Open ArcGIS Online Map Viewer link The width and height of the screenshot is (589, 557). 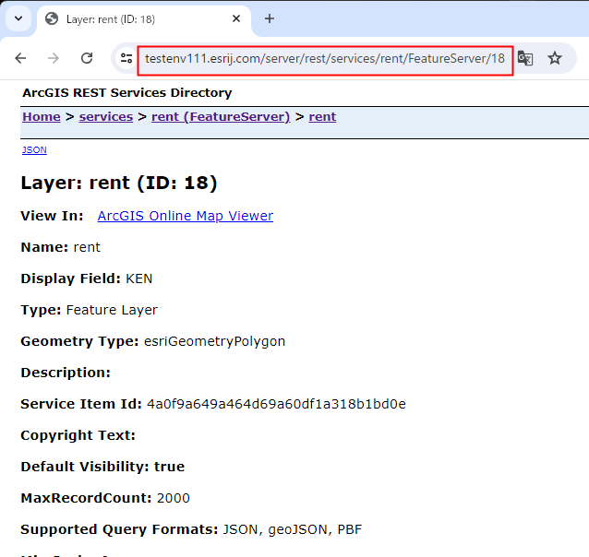click(x=186, y=216)
